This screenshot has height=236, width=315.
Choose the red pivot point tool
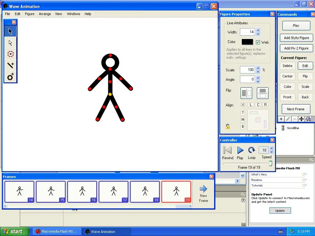point(10,54)
